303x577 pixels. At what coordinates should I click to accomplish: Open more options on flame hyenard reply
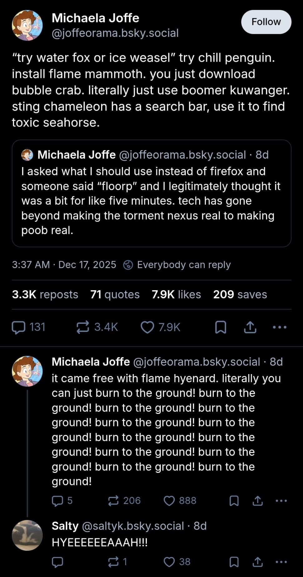281,501
